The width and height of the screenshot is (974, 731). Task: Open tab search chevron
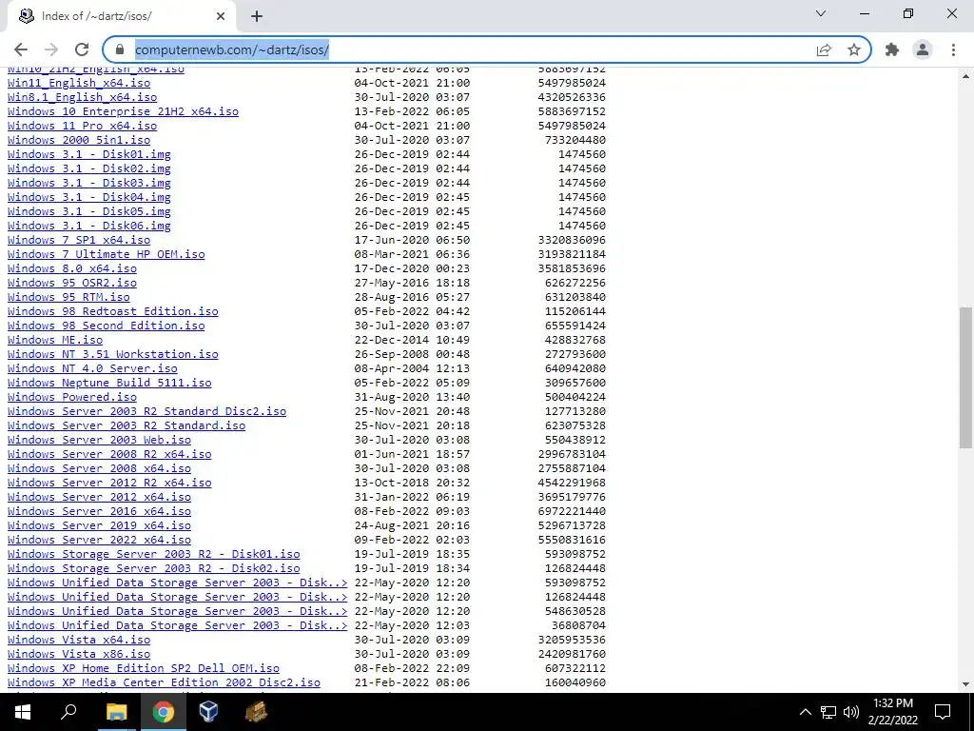pyautogui.click(x=821, y=13)
